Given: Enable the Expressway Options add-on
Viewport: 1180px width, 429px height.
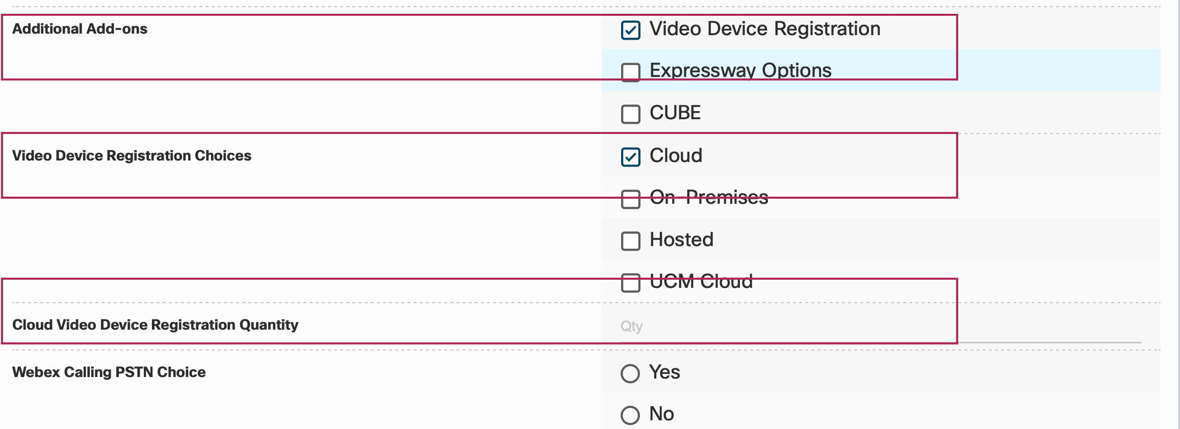Looking at the screenshot, I should point(631,72).
